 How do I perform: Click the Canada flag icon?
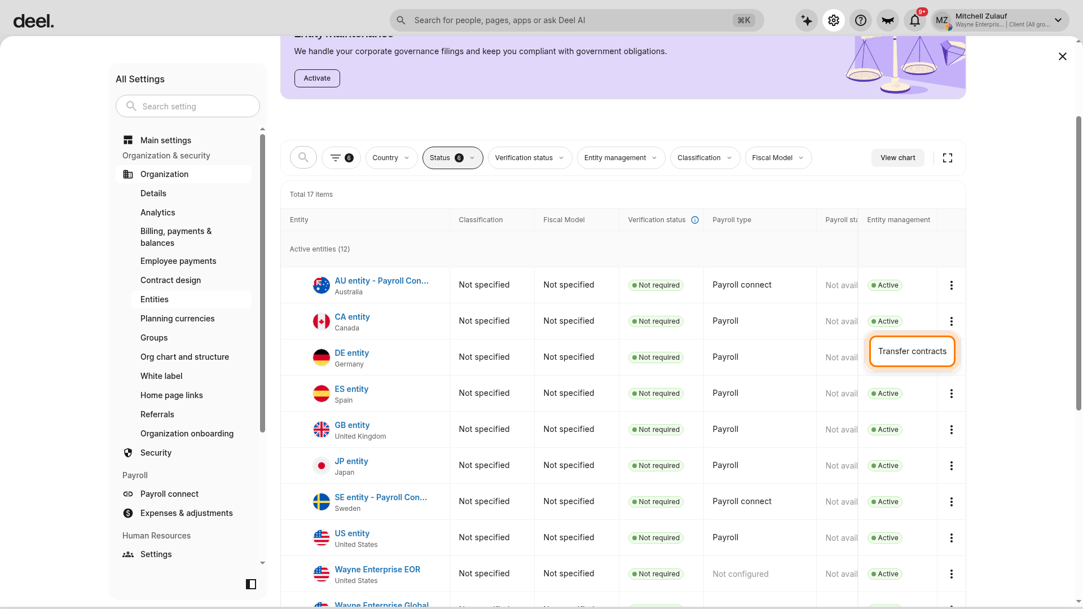point(322,321)
